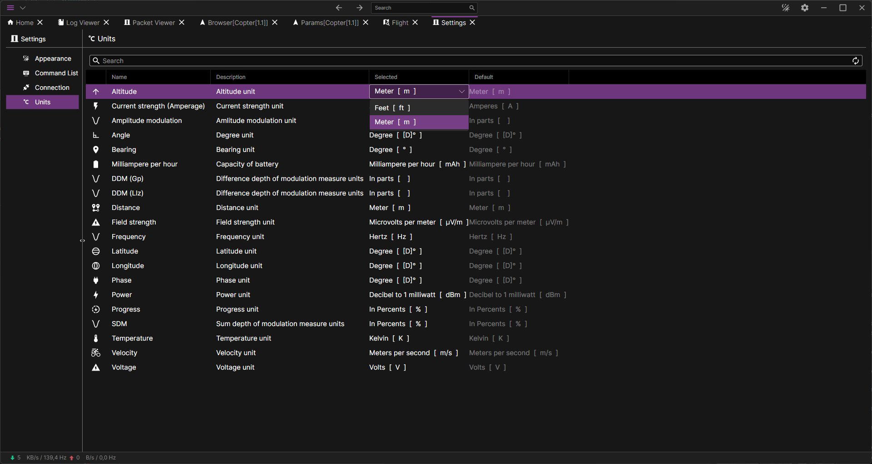Close the Log Viewer tab
The height and width of the screenshot is (464, 872).
(x=106, y=23)
